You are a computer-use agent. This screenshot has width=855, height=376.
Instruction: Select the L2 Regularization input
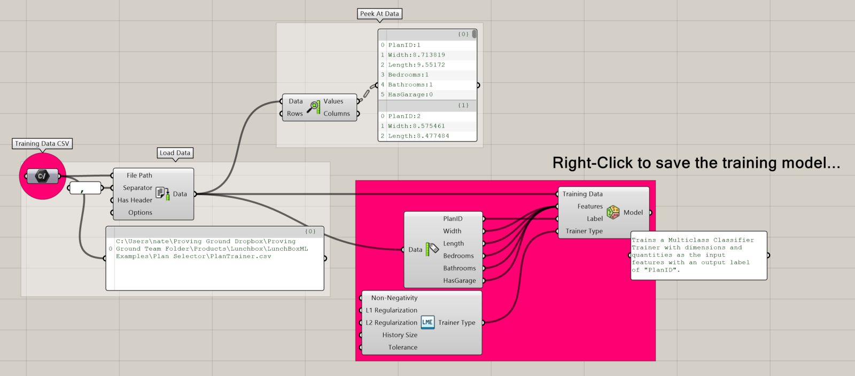pyautogui.click(x=391, y=323)
